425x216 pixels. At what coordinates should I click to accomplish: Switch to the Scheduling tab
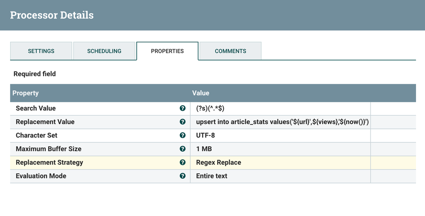[104, 51]
